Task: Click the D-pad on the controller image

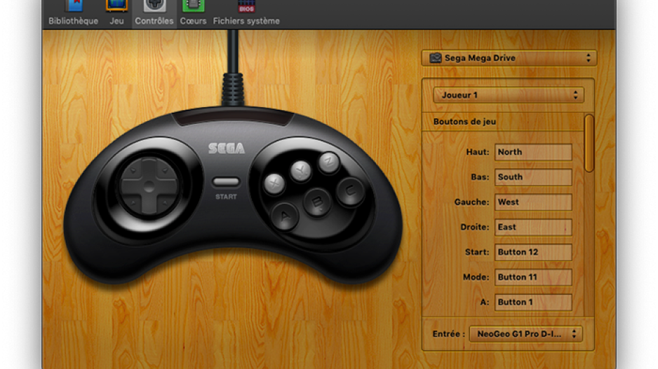Action: coord(149,186)
